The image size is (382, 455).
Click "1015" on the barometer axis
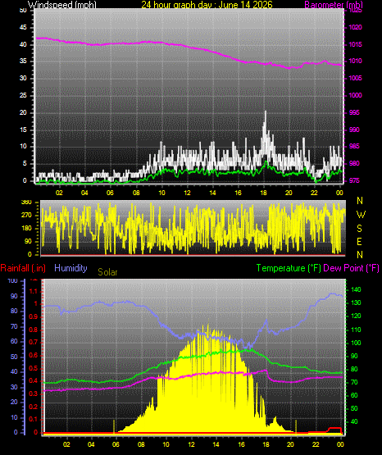tap(355, 44)
